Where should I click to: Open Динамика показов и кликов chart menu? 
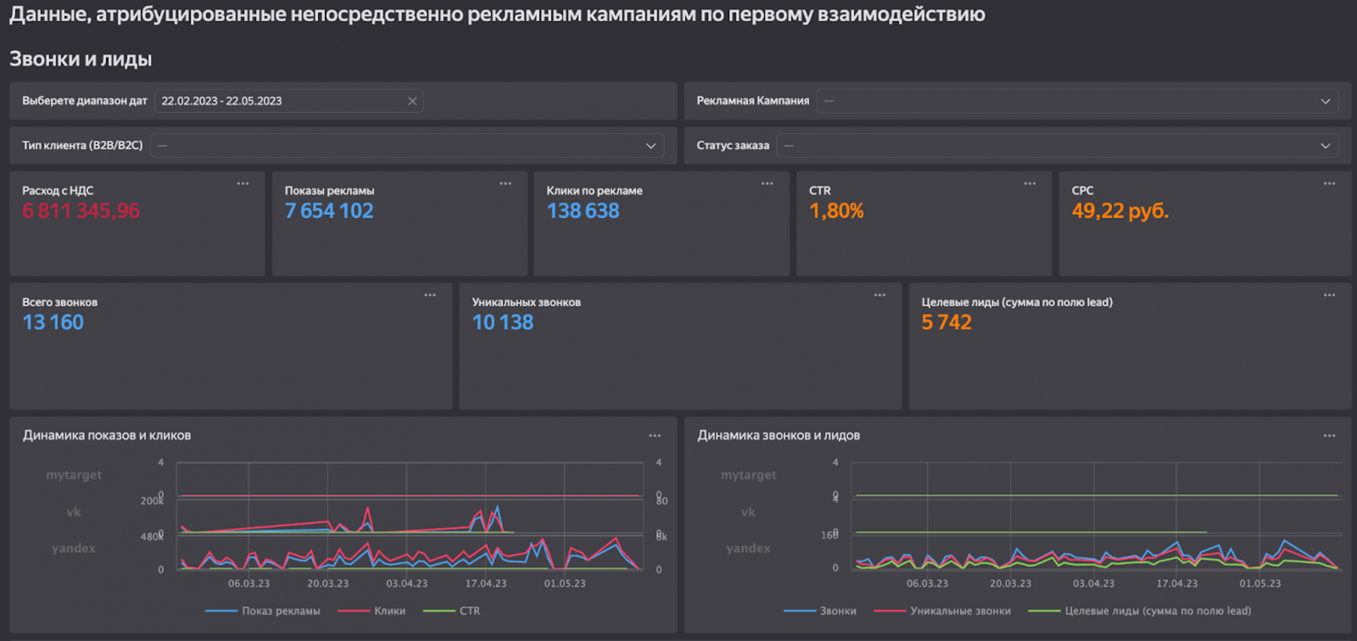pyautogui.click(x=655, y=436)
